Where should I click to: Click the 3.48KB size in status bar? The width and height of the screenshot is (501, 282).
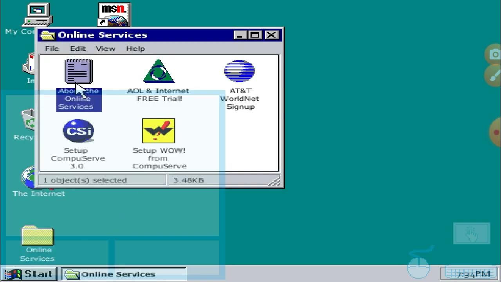[x=189, y=180]
